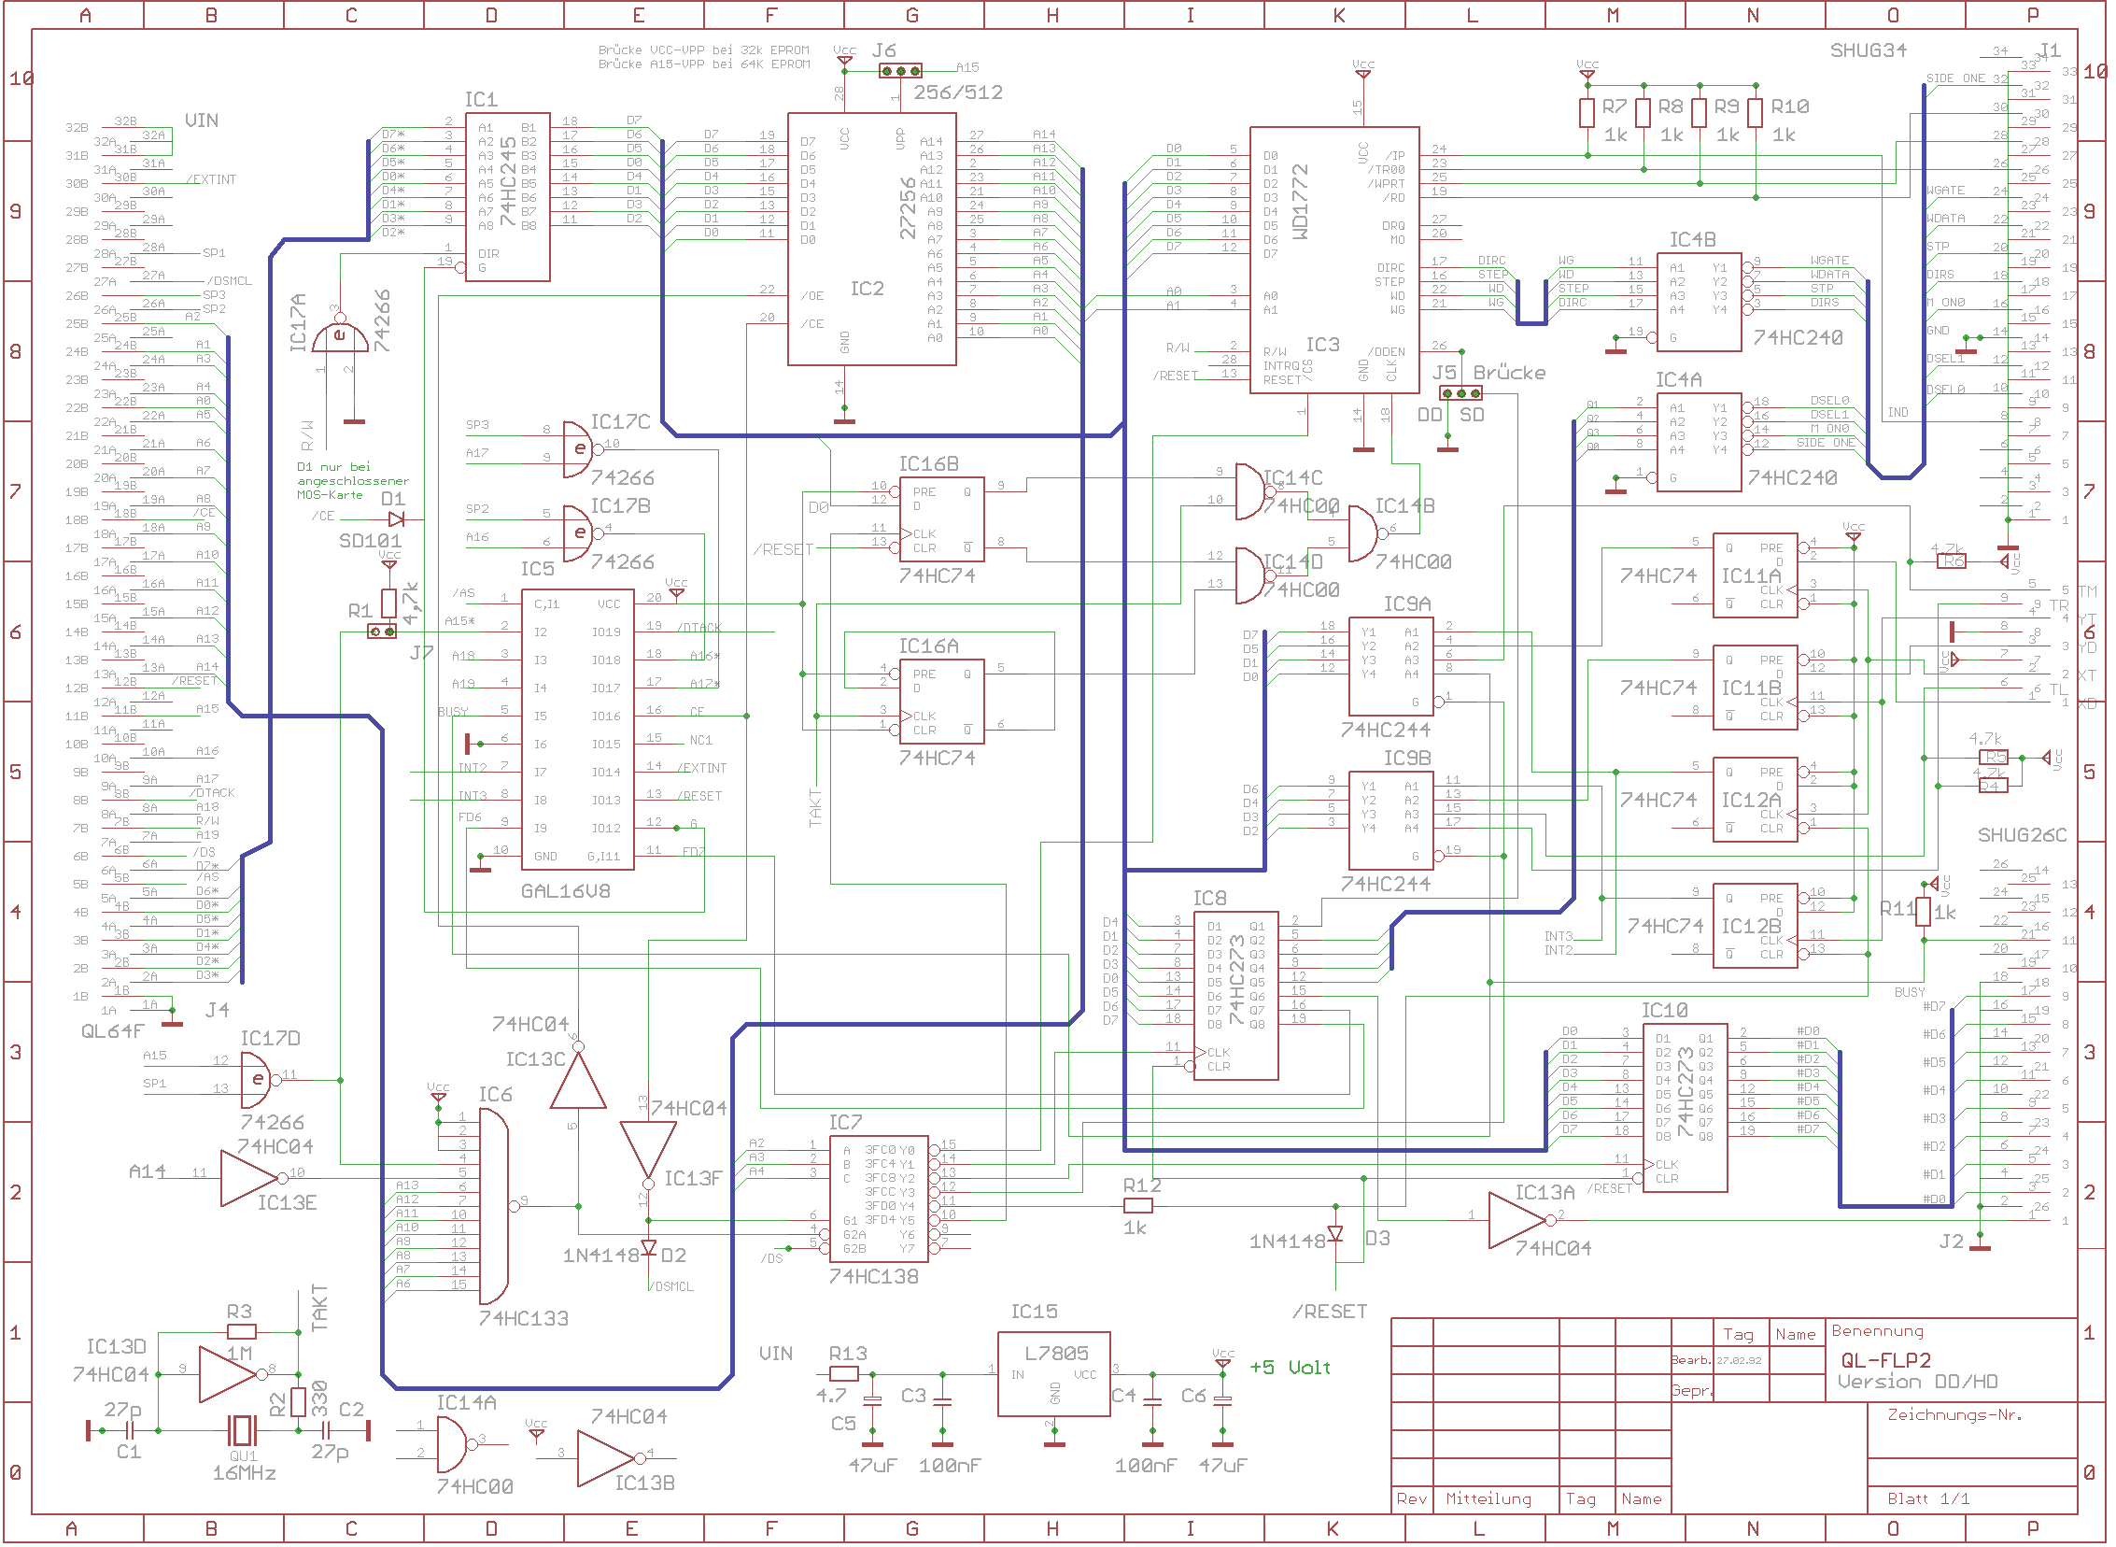
Task: Select the GAL16V8 IC5 chip body
Action: [x=577, y=731]
